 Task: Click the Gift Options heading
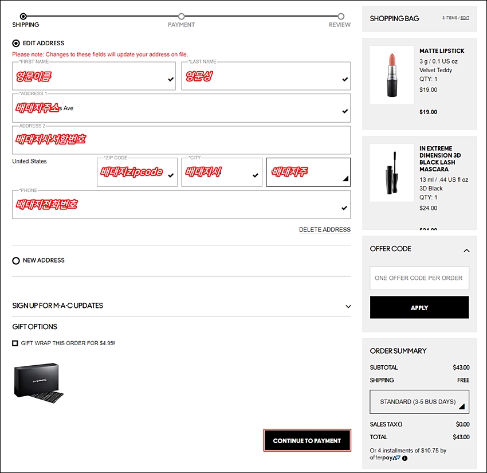point(34,327)
